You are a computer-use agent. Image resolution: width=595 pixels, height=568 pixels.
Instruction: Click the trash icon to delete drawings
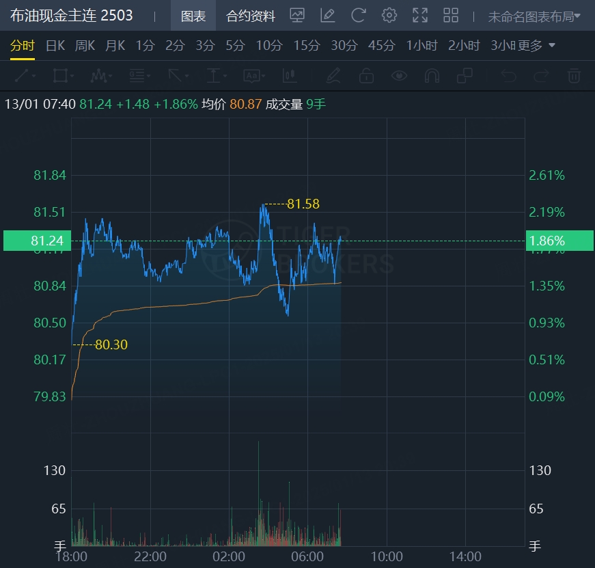click(x=575, y=75)
